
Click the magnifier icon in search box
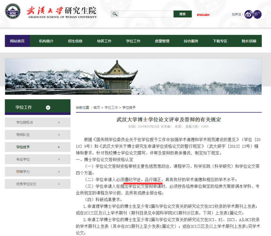click(115, 14)
